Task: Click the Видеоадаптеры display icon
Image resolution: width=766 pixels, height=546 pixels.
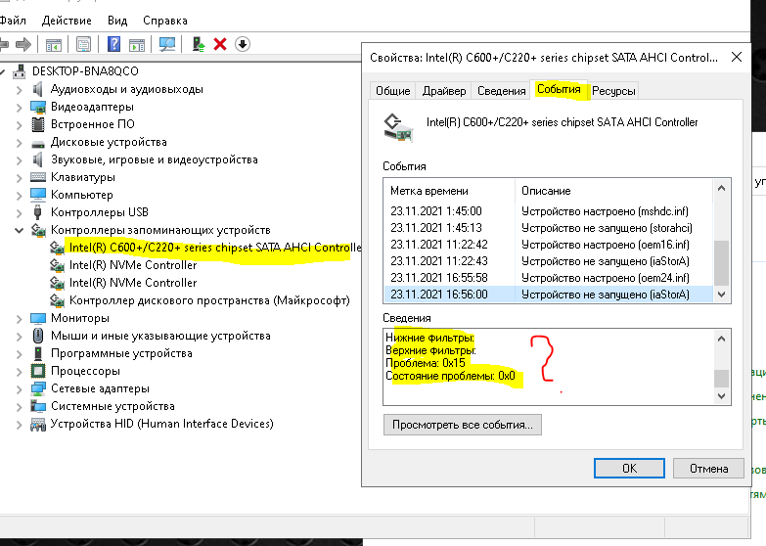Action: coord(37,107)
